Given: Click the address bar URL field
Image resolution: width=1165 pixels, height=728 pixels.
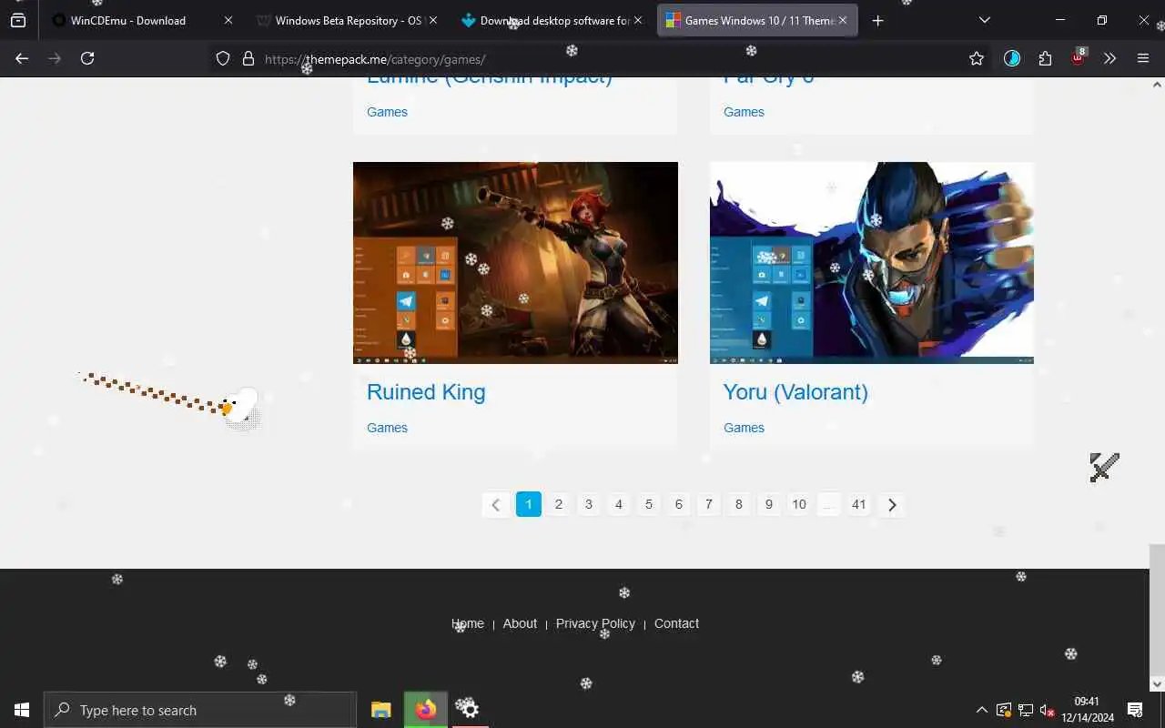Looking at the screenshot, I should coord(601,58).
